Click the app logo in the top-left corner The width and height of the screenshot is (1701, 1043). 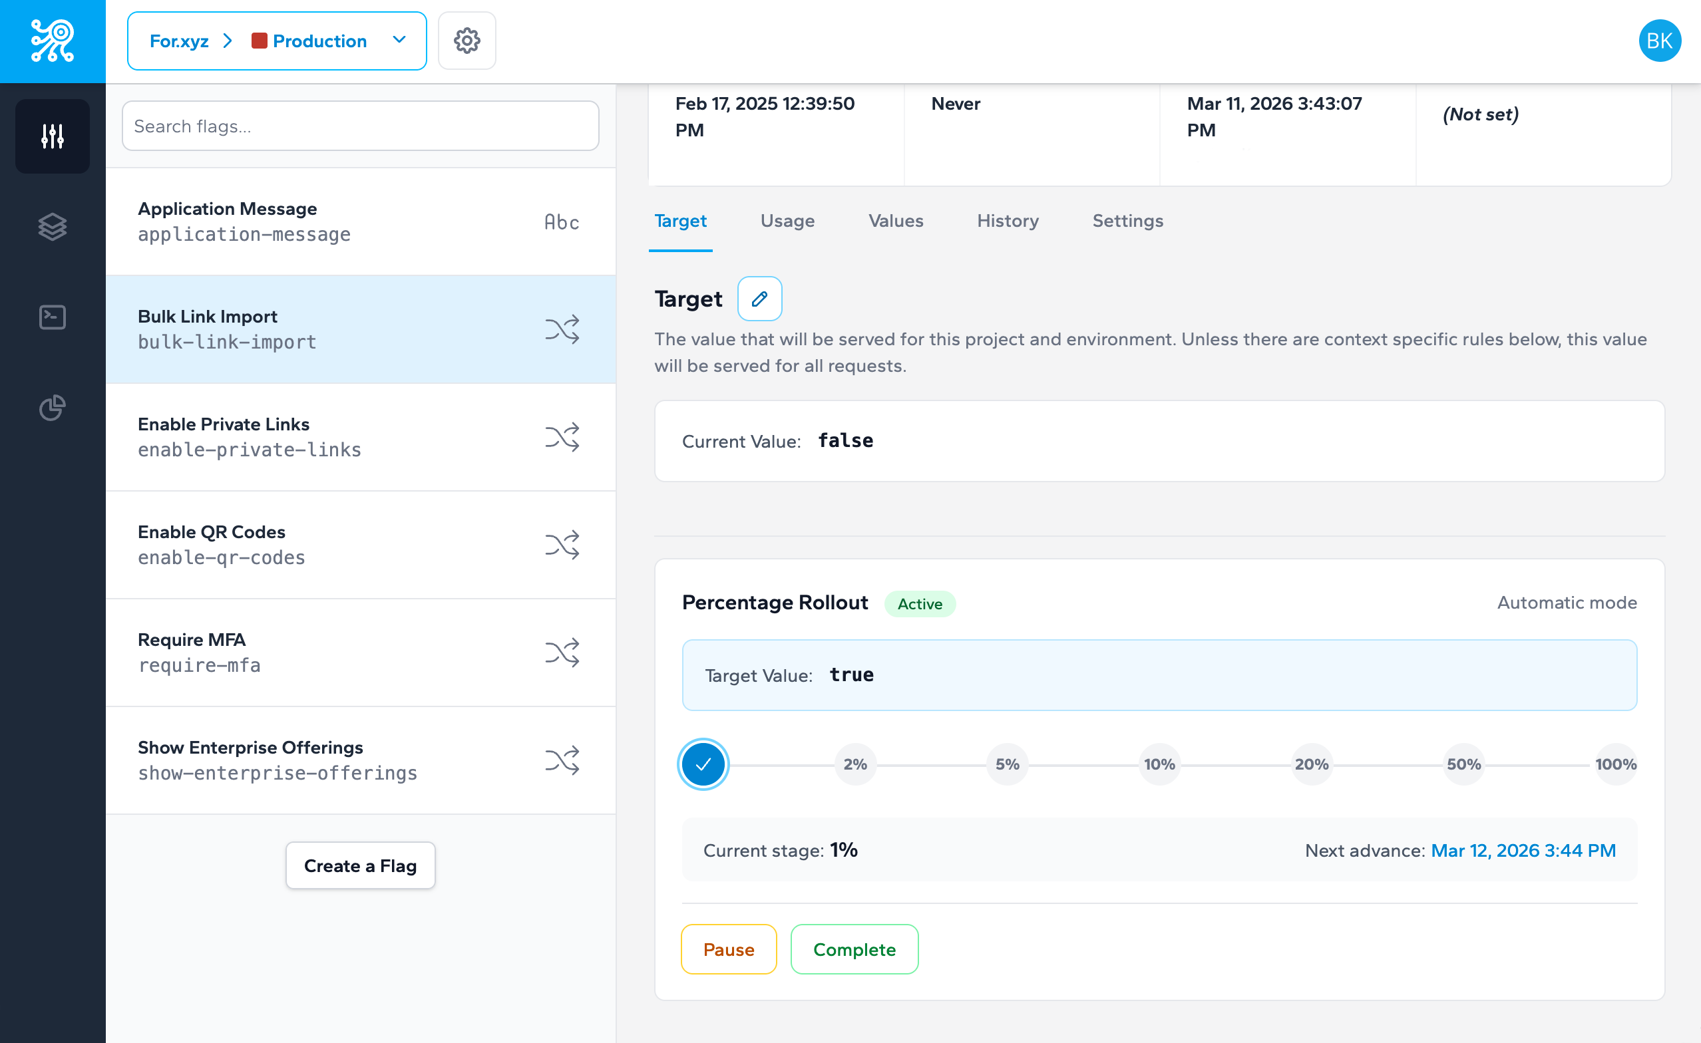(x=52, y=41)
